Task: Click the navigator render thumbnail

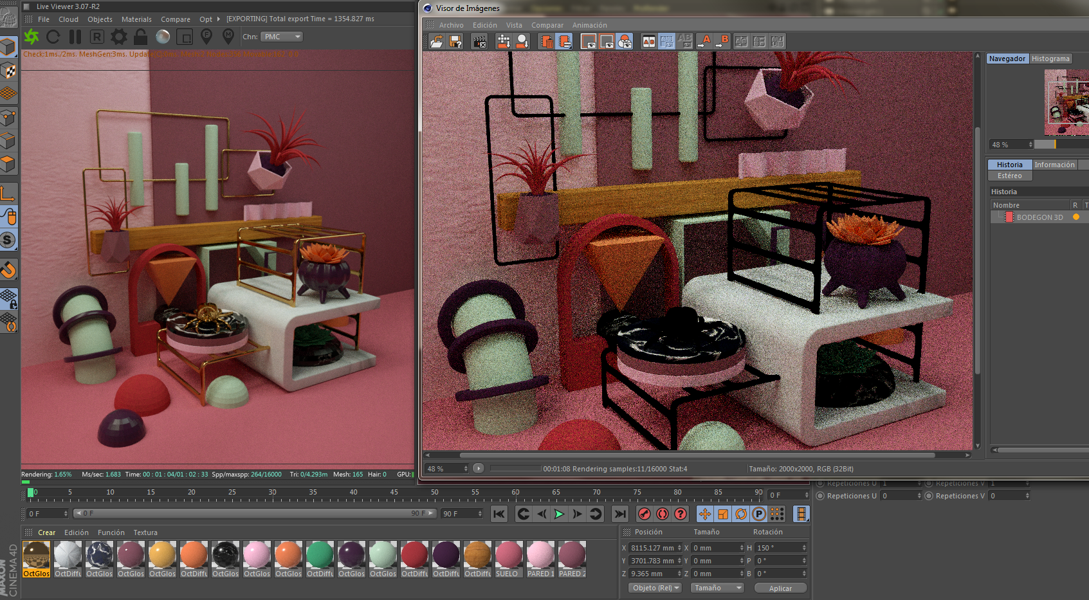Action: click(x=1066, y=102)
